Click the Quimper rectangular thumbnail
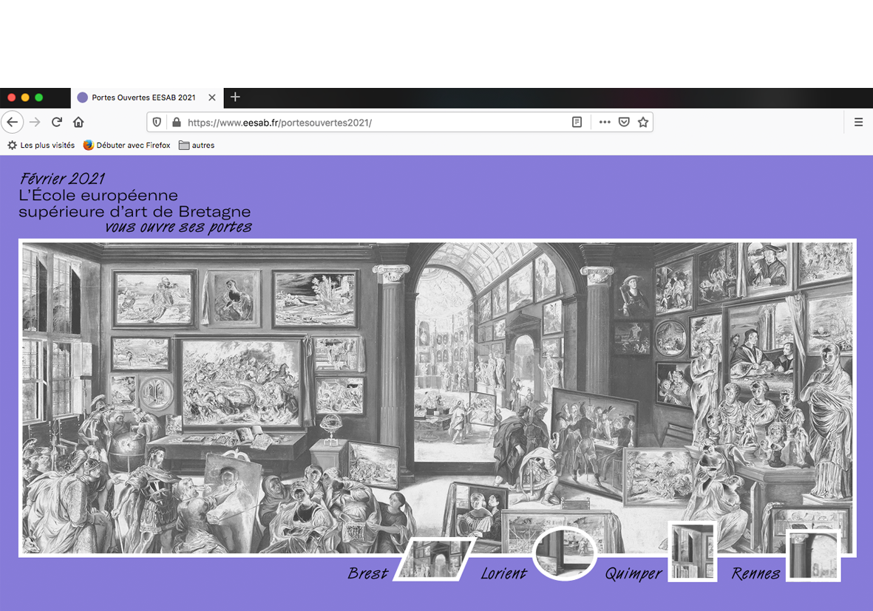Screen dimensions: 873x611 coord(692,551)
